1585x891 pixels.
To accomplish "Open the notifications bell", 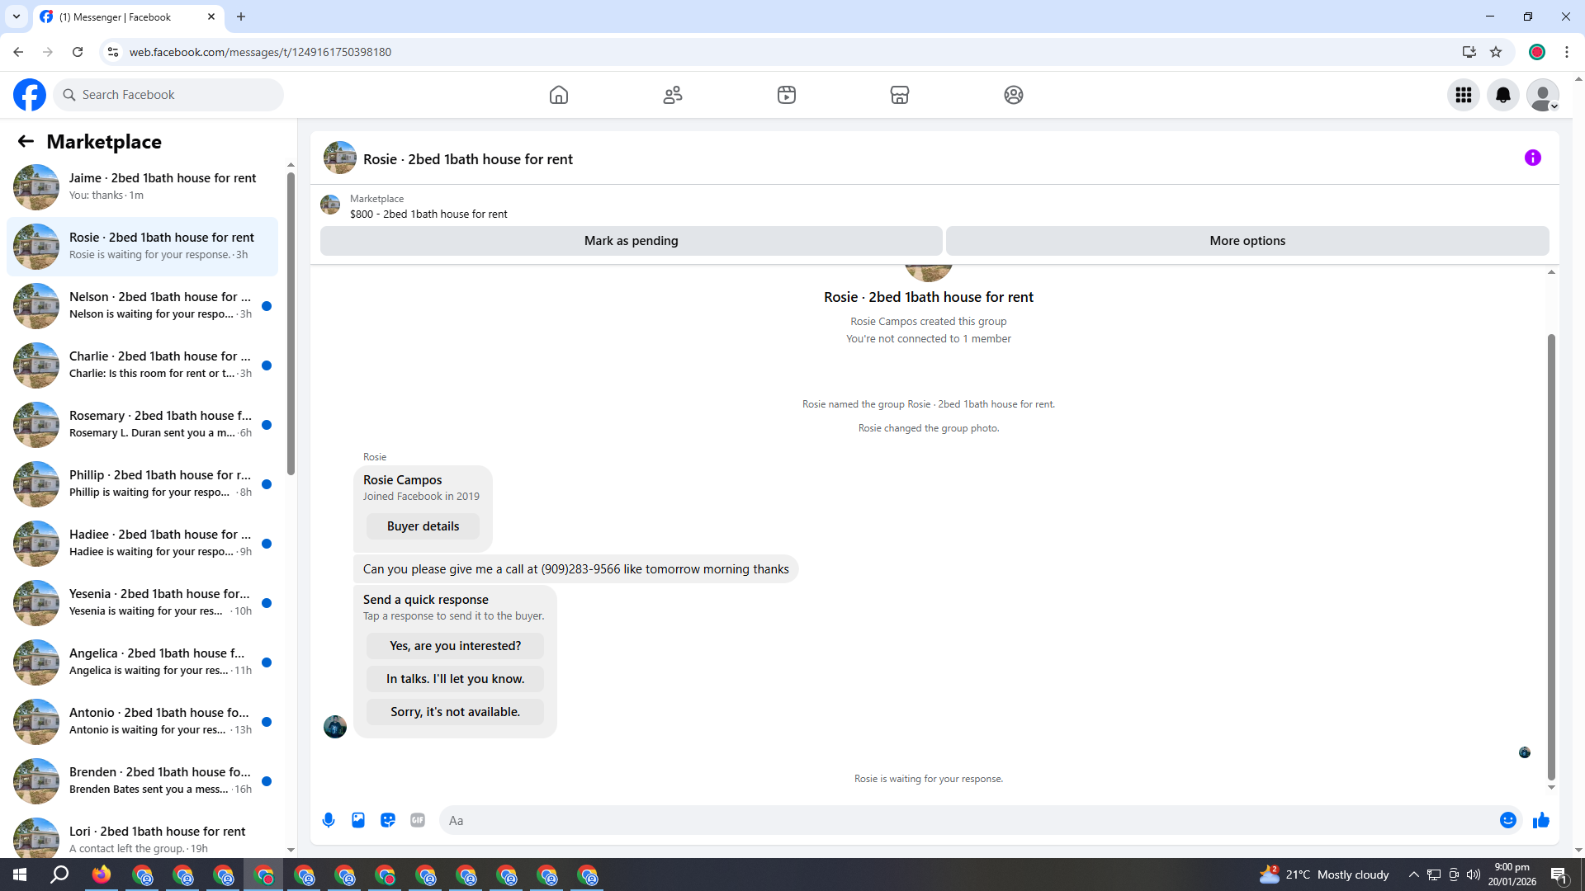I will pyautogui.click(x=1503, y=95).
